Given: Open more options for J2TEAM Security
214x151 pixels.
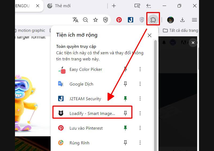Looking at the screenshot, I should (140, 99).
